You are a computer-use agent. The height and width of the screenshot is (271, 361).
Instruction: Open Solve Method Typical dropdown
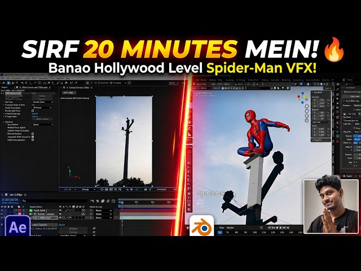click(x=43, y=124)
